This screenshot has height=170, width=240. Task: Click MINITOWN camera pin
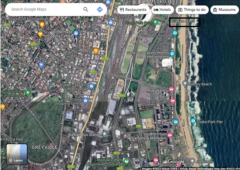176,122
